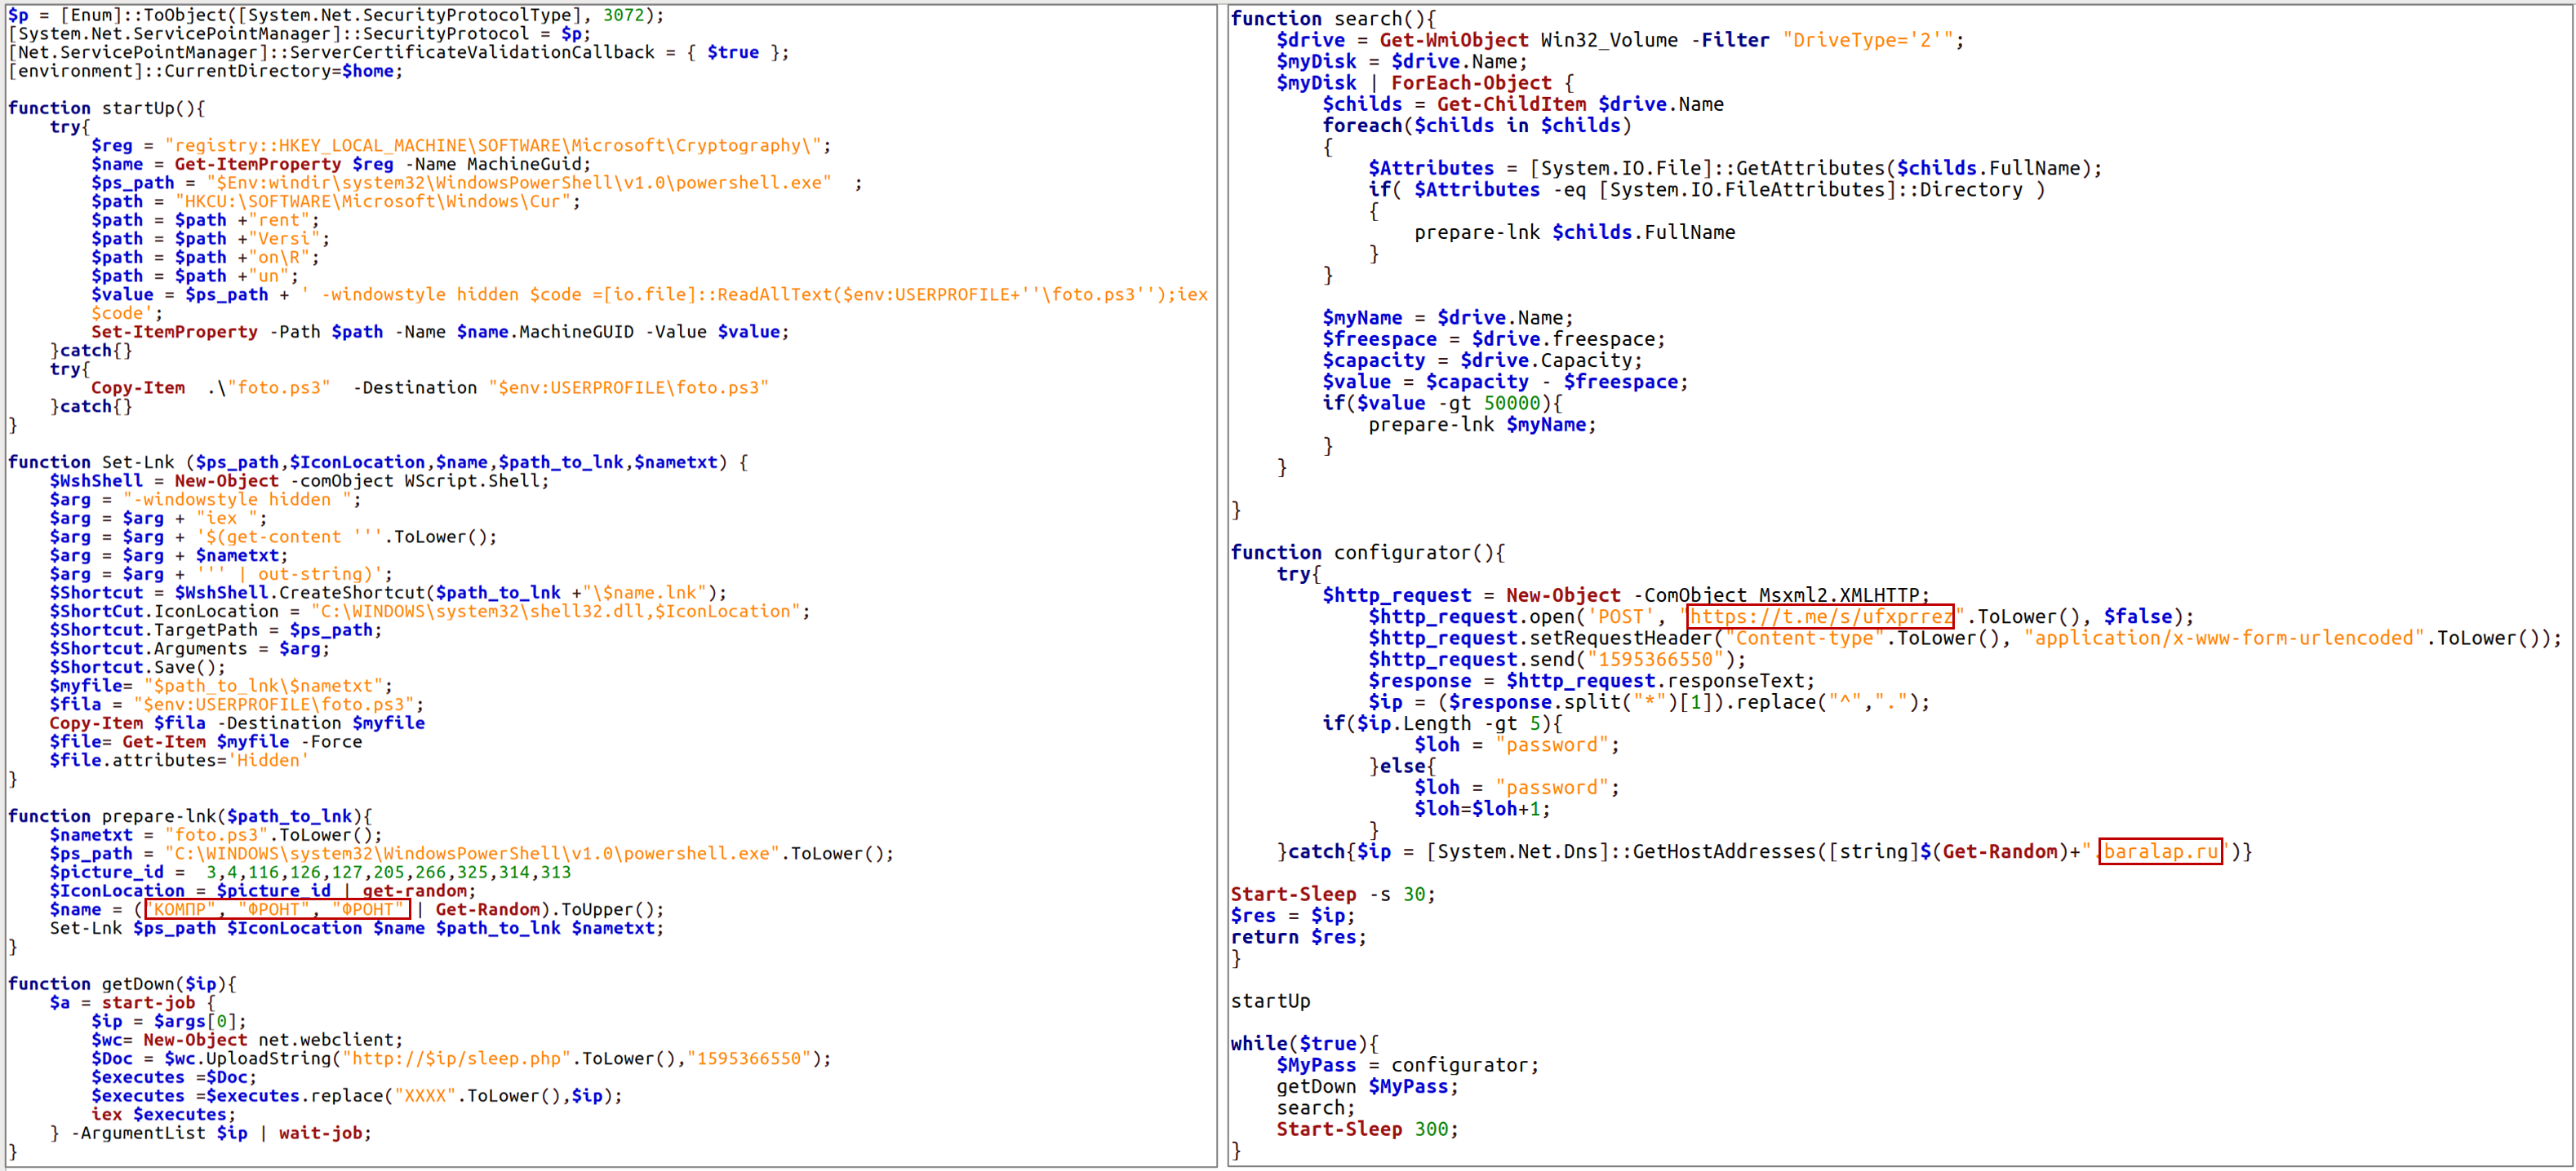Click 'Start-Sleep 300;' line
Screen dimensions: 2576x1171
pyautogui.click(x=1367, y=1129)
